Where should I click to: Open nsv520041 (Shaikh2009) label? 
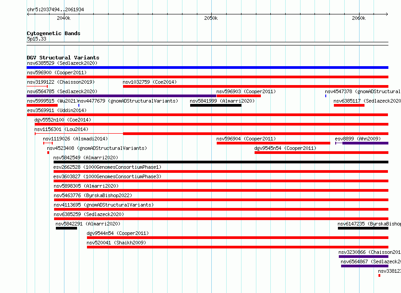coord(116,243)
